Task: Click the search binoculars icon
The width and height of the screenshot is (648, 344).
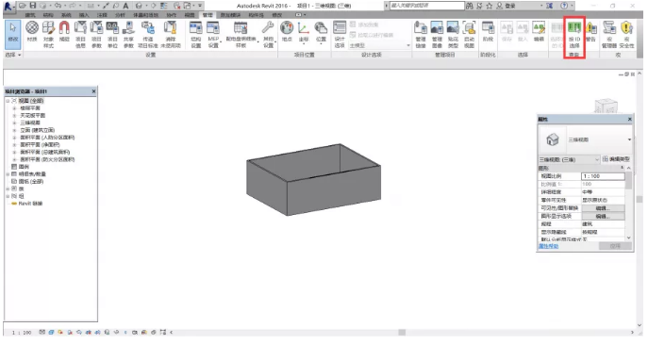Action: [x=470, y=6]
